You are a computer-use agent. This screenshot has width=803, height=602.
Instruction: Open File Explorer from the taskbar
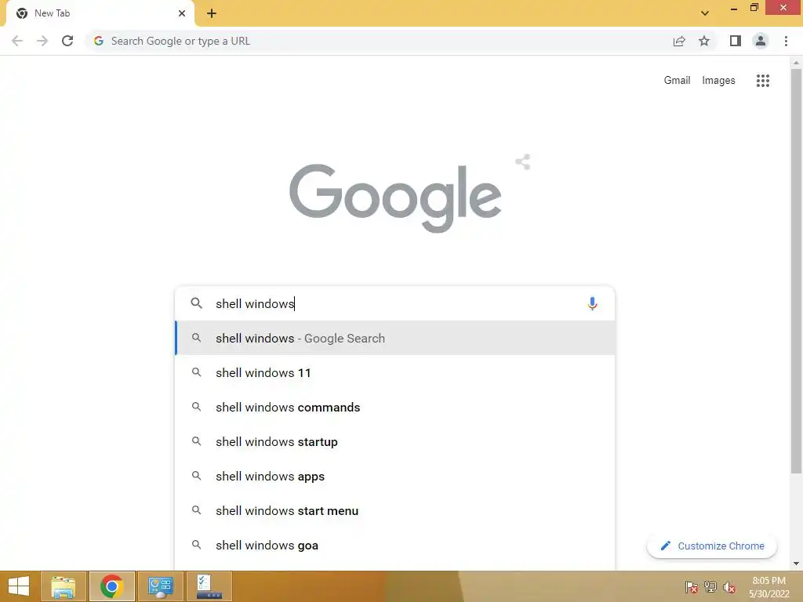(x=63, y=586)
